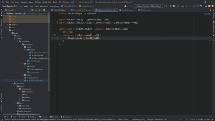Expand the gradle folder
This screenshot has width=215, height=121.
(7, 25)
